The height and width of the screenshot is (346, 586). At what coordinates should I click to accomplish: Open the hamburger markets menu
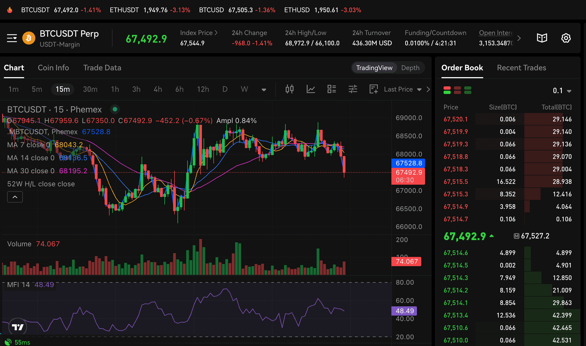(12, 38)
